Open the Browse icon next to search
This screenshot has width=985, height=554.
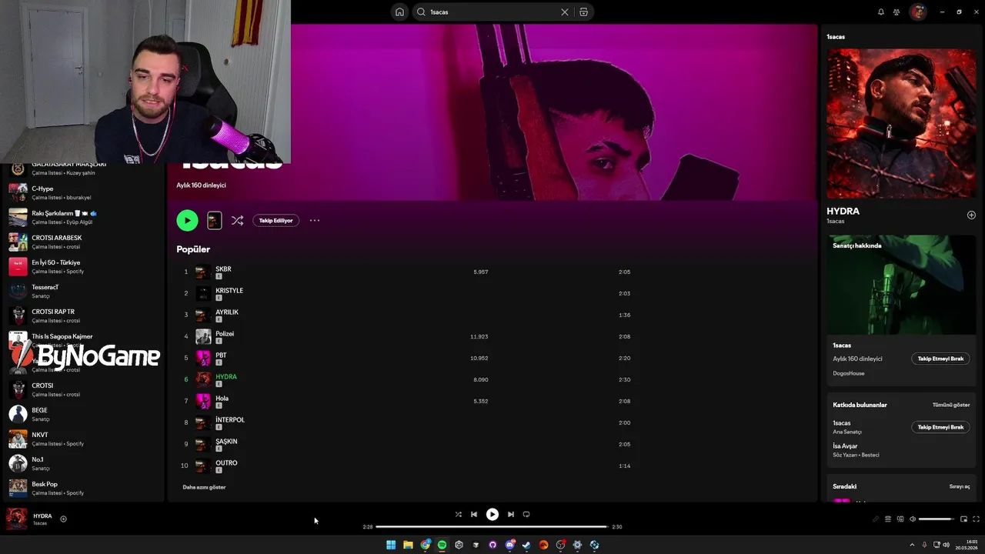pos(583,12)
